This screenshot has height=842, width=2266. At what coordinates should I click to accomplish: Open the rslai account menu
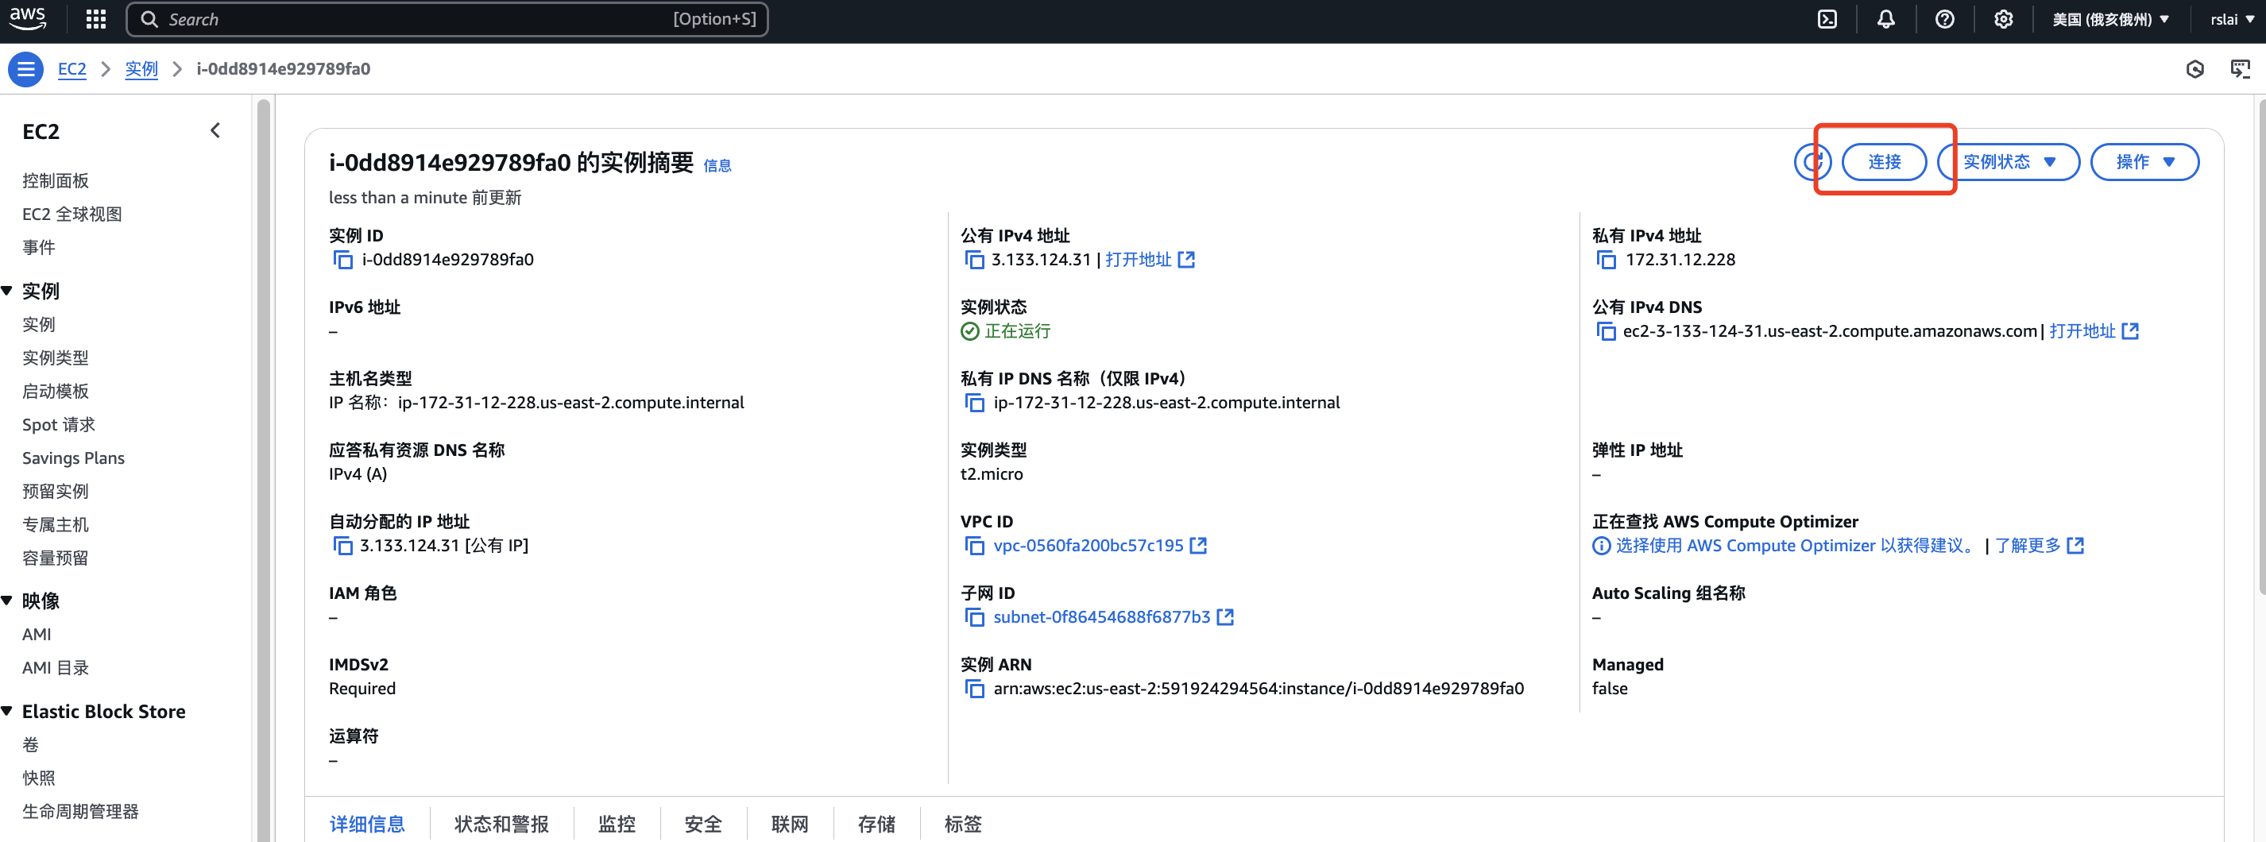click(2232, 19)
